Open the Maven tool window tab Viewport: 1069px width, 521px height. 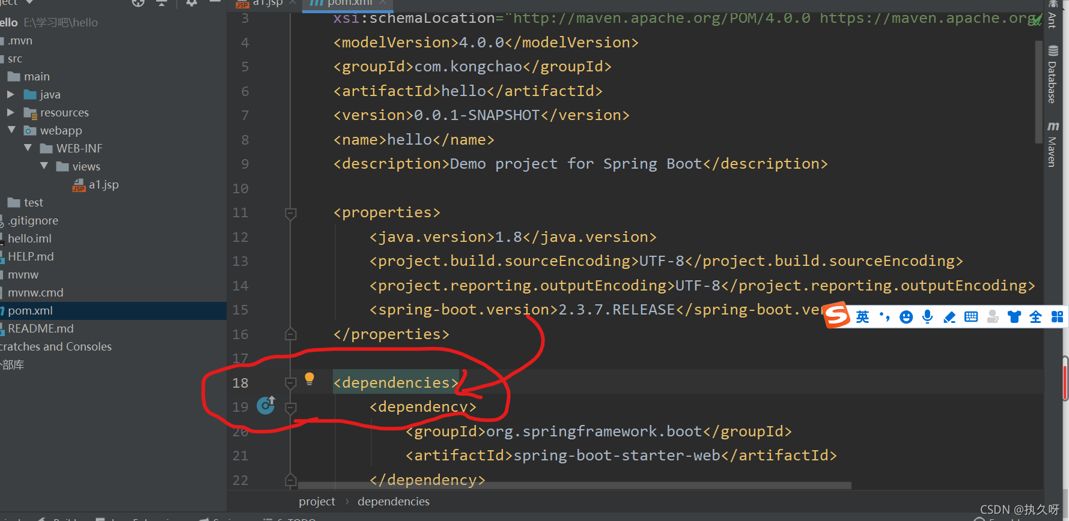pos(1052,144)
